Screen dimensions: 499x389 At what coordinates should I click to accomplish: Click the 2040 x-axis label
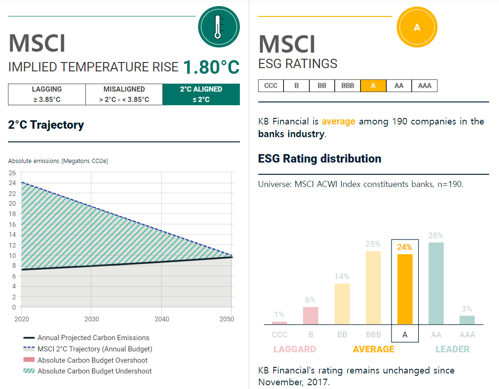161,319
